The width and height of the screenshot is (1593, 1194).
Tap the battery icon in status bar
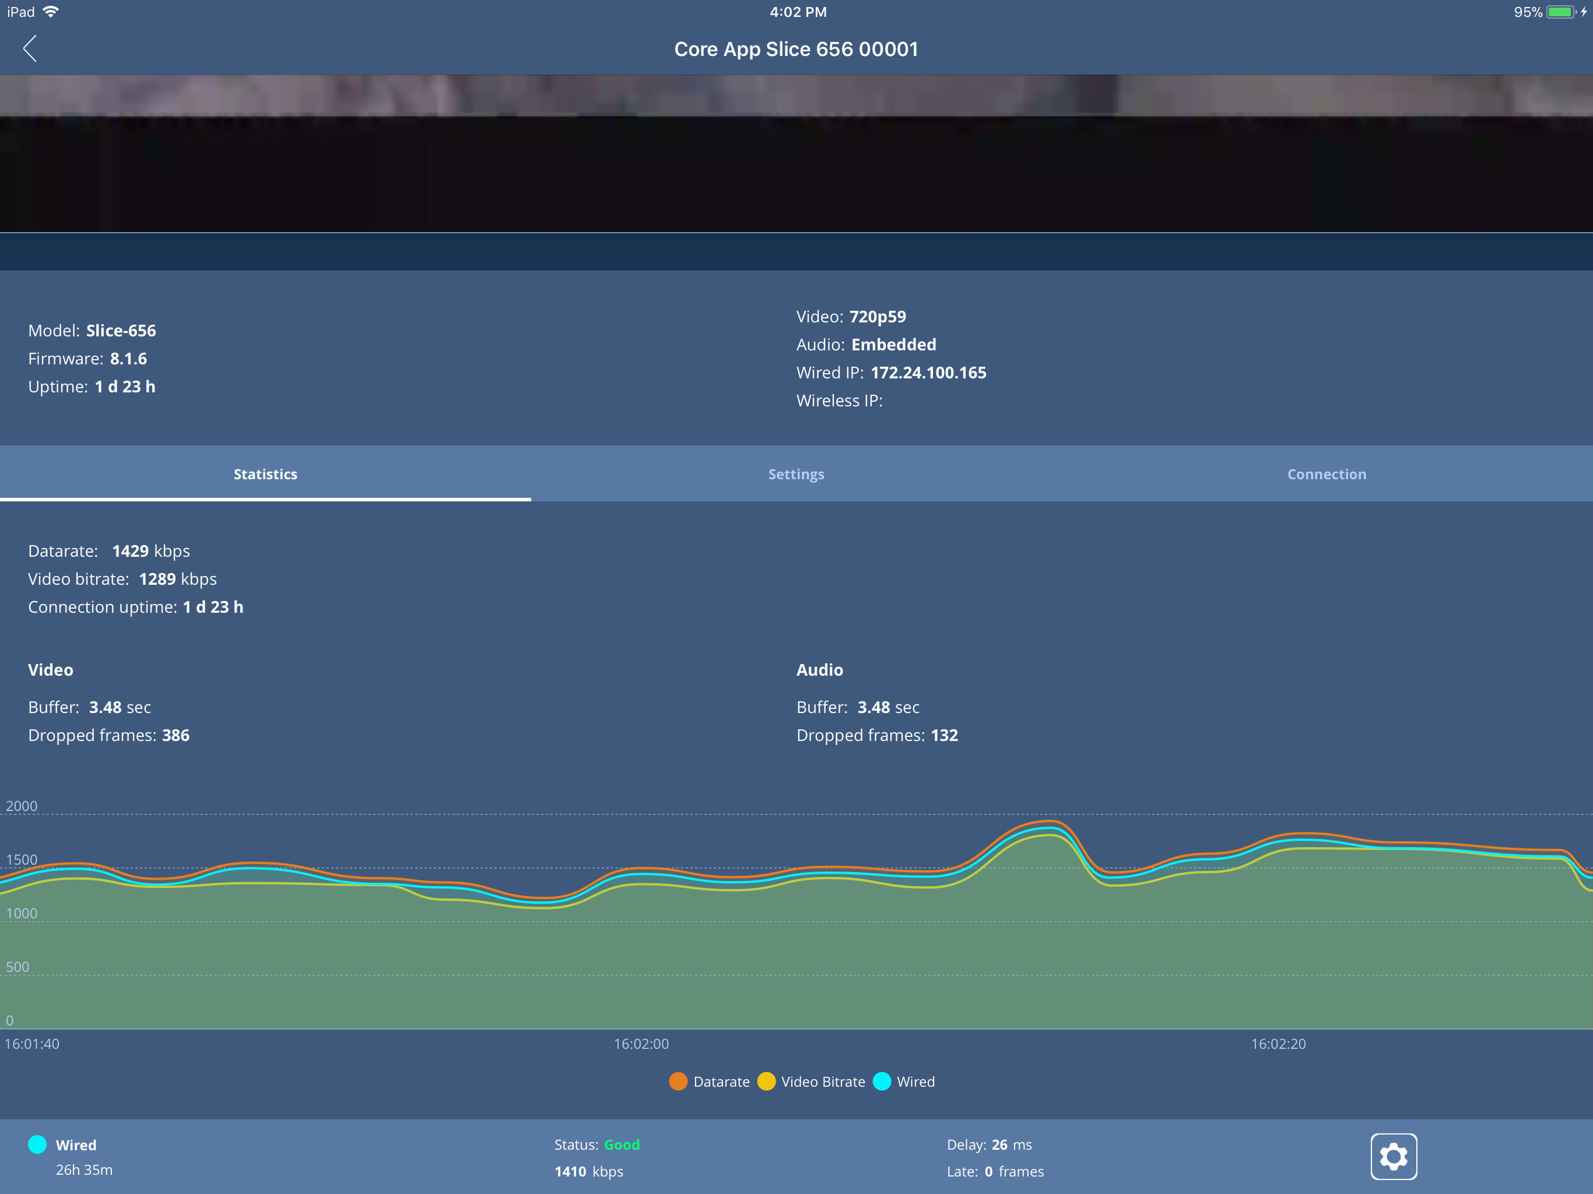click(1560, 12)
